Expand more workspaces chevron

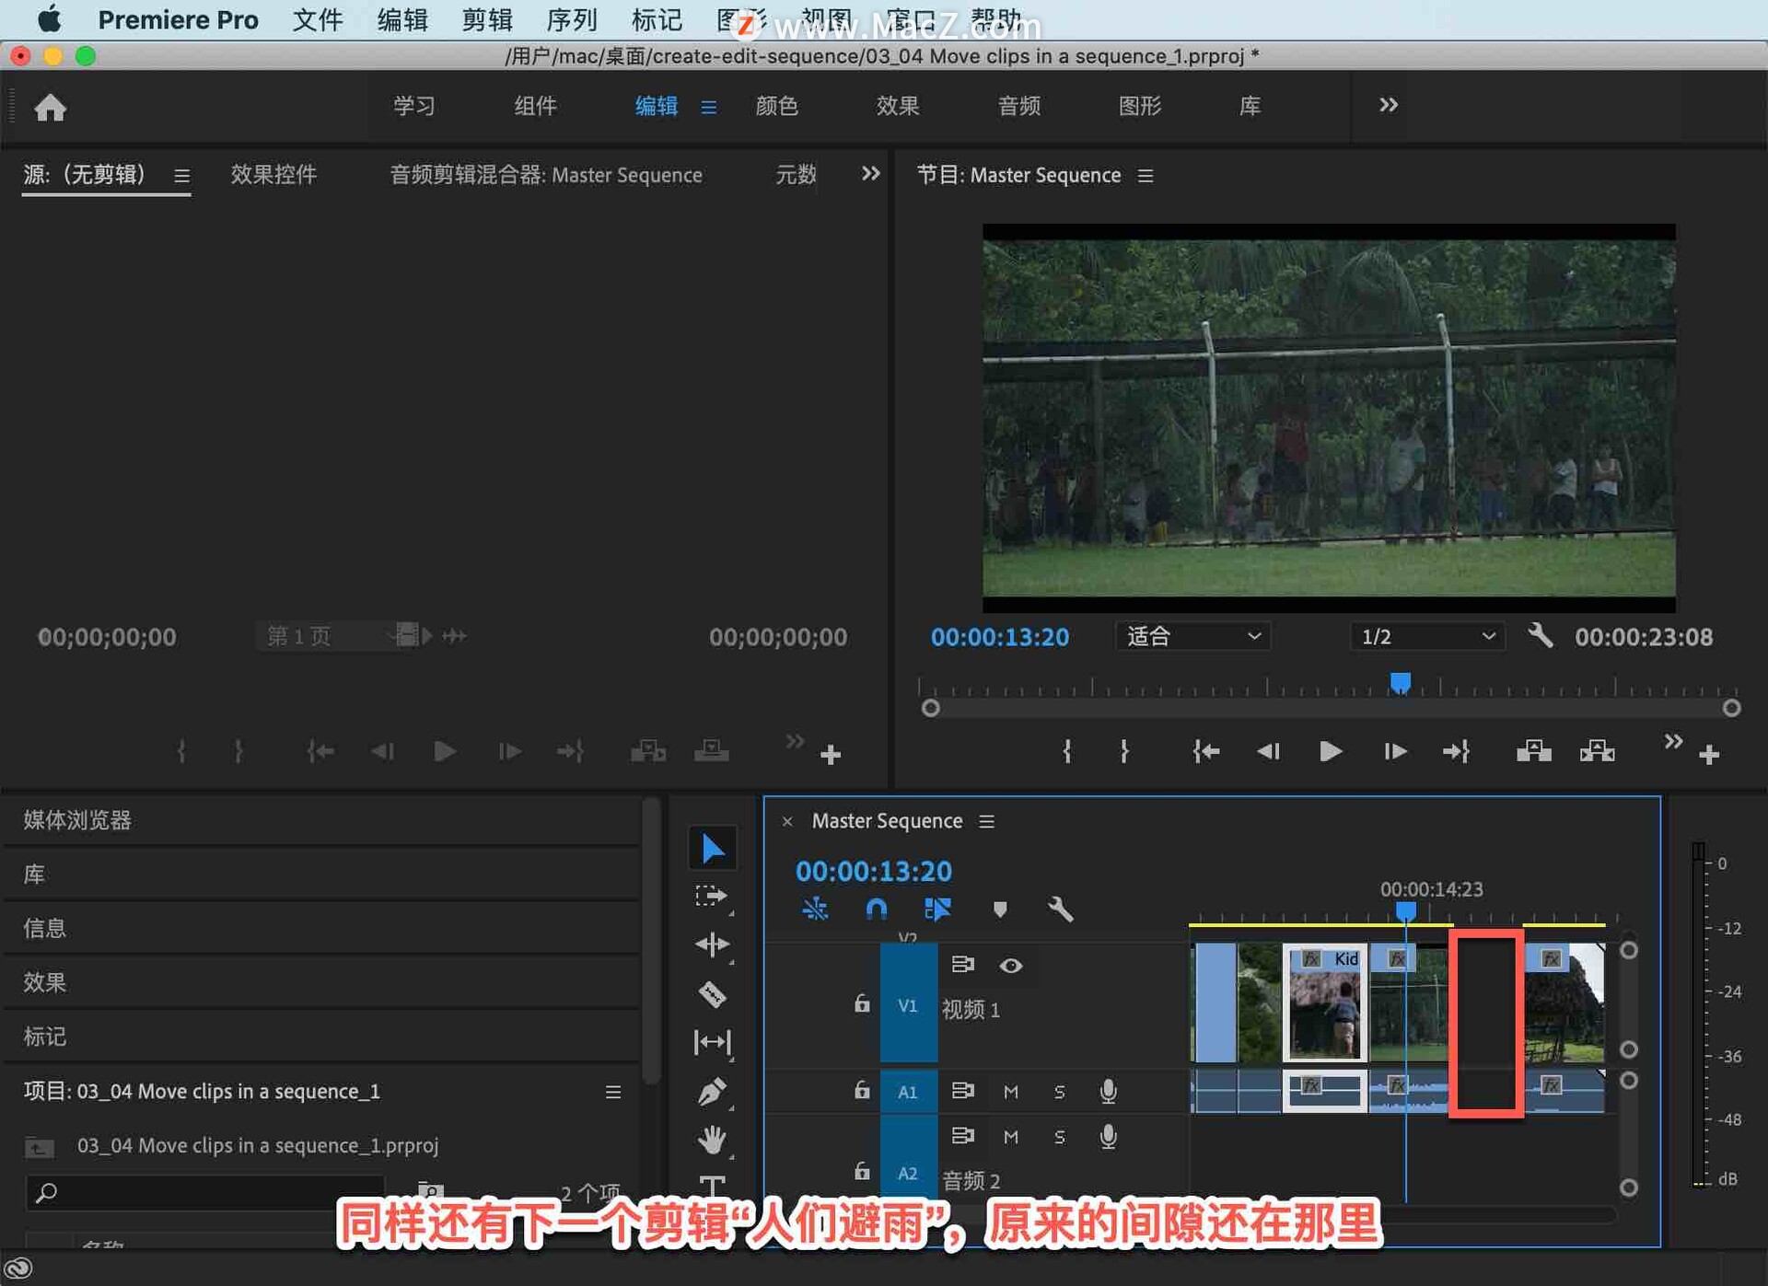point(1389,105)
